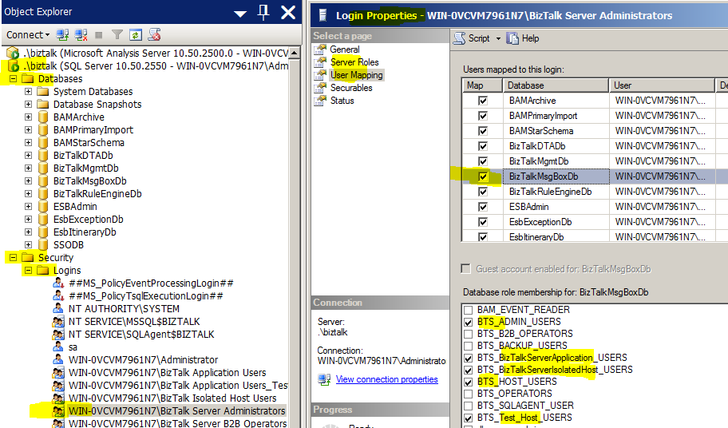Select BizTalkMgmtDb row in mapping grid

pyautogui.click(x=595, y=161)
